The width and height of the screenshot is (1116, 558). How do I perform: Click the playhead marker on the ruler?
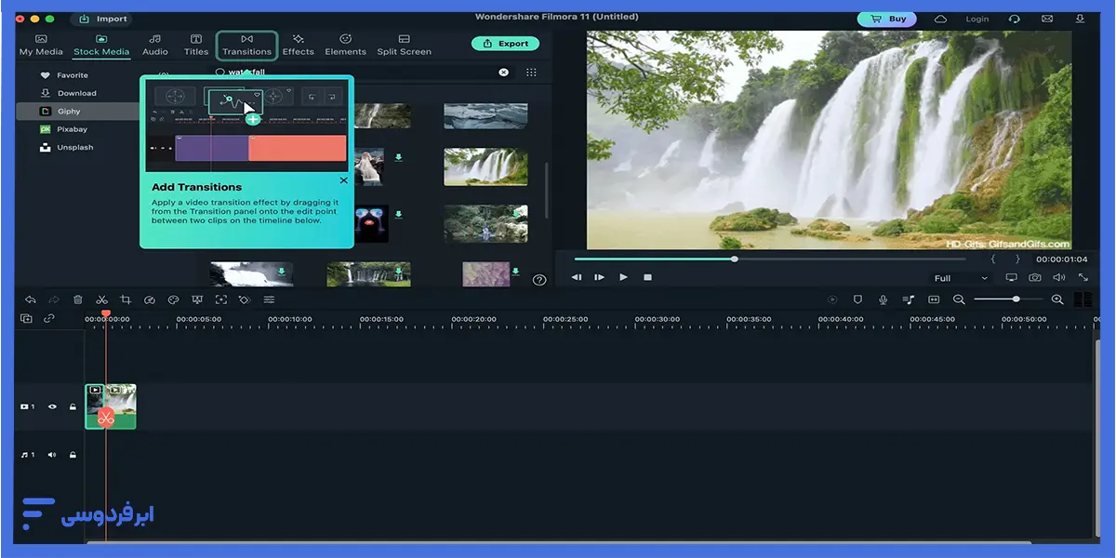105,314
